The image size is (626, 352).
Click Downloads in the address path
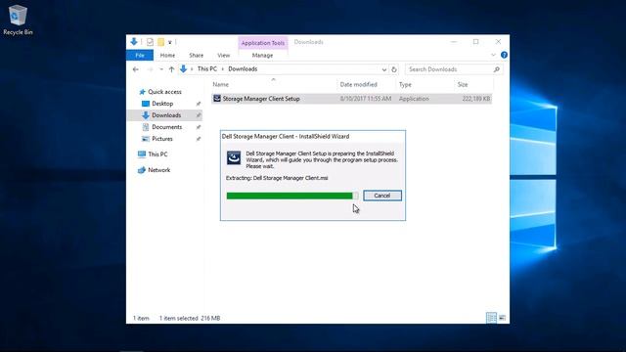[243, 69]
